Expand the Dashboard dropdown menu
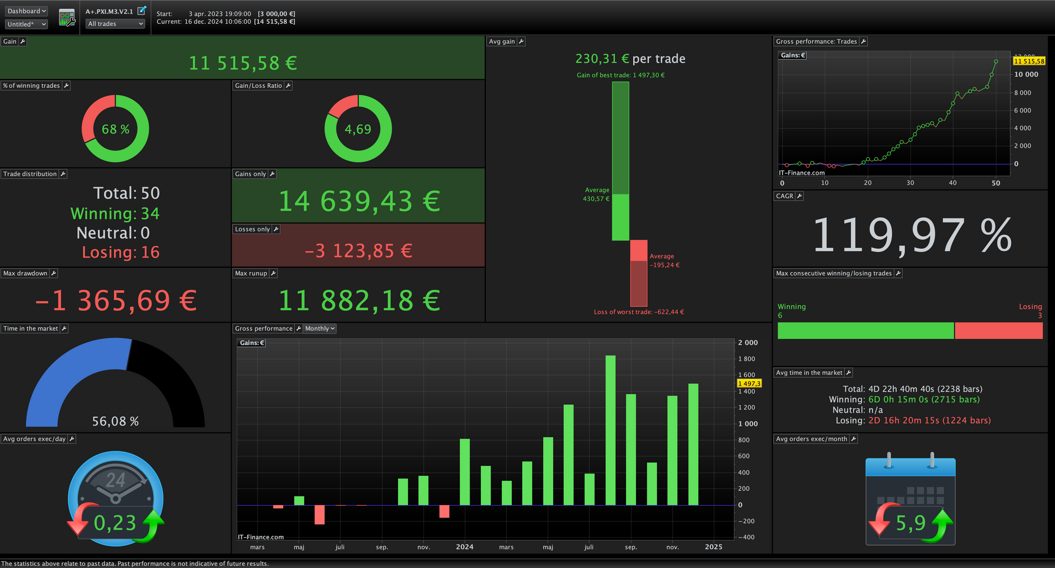 (x=27, y=11)
